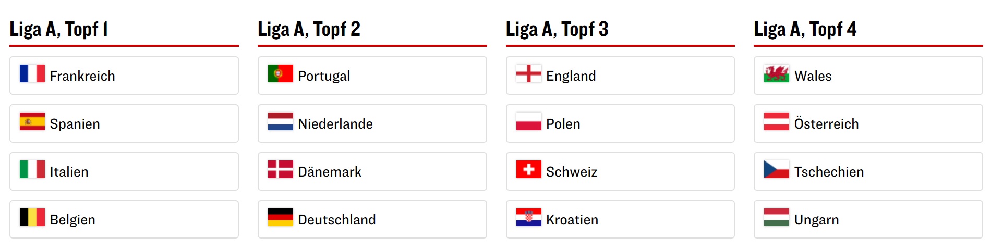Select the Ungarn team name
Image resolution: width=991 pixels, height=250 pixels.
tap(816, 220)
